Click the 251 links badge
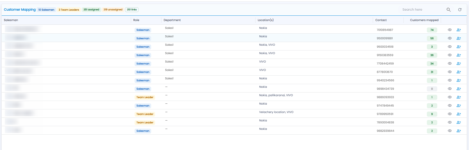 [132, 10]
